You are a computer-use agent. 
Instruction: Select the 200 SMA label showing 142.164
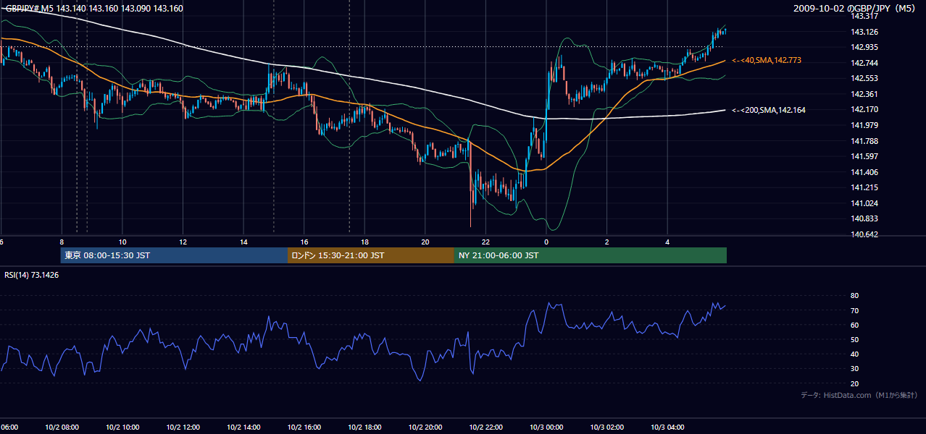[769, 110]
